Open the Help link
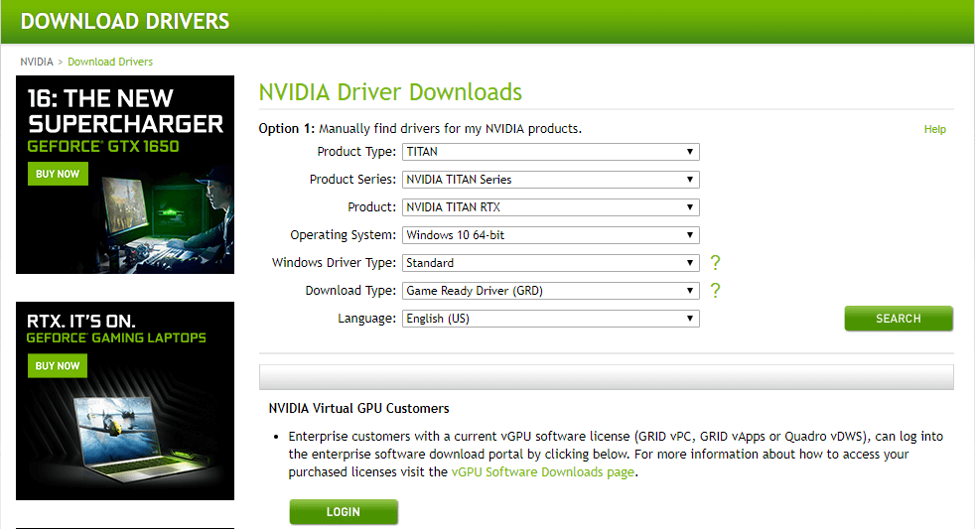The image size is (975, 529). coord(934,129)
